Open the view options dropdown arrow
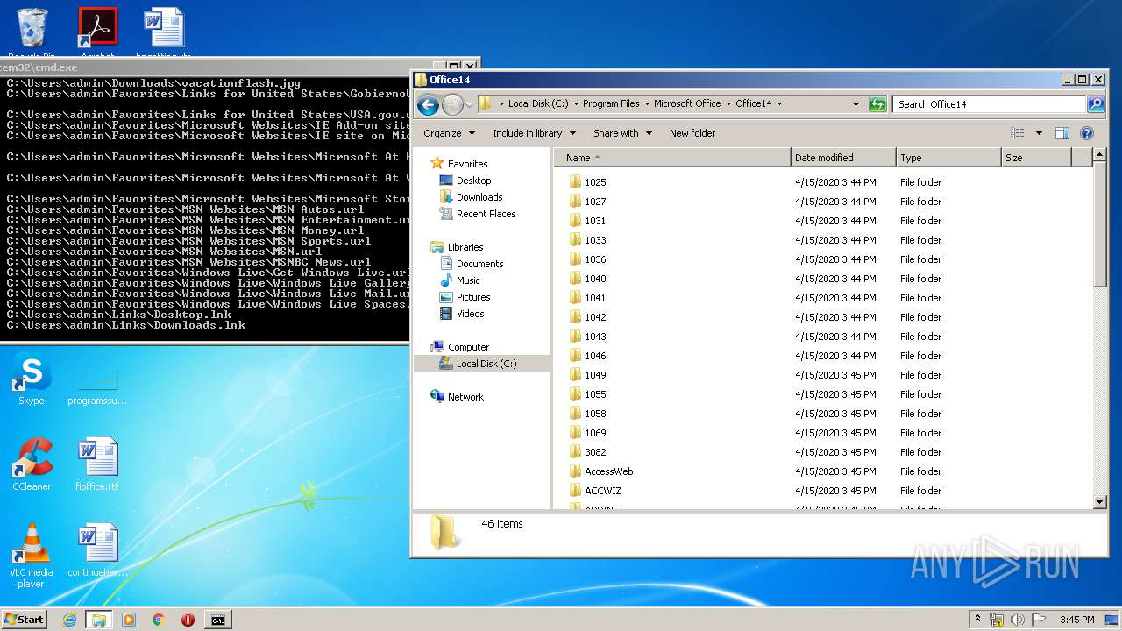The width and height of the screenshot is (1122, 631). tap(1039, 133)
